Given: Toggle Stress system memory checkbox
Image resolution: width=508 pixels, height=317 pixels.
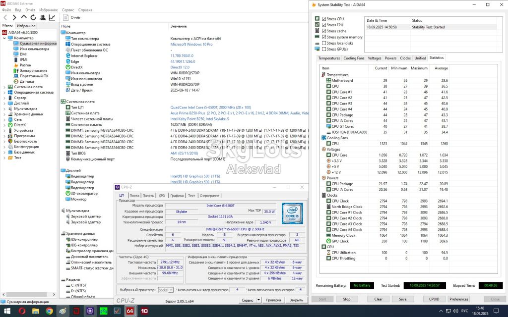Looking at the screenshot, I should pos(324,37).
